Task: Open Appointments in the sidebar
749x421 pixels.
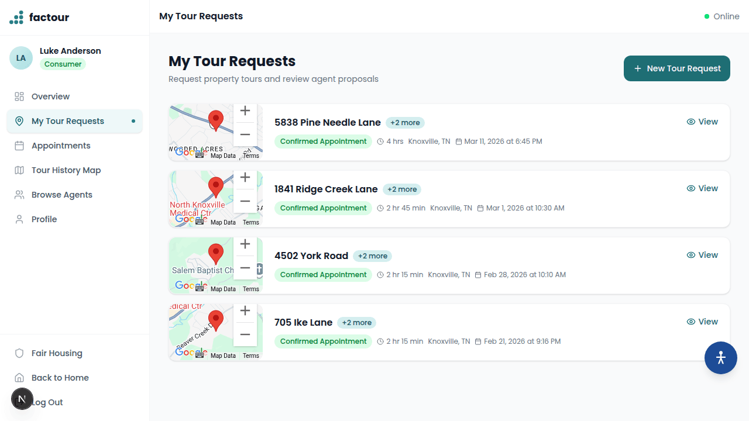Action: (x=61, y=146)
